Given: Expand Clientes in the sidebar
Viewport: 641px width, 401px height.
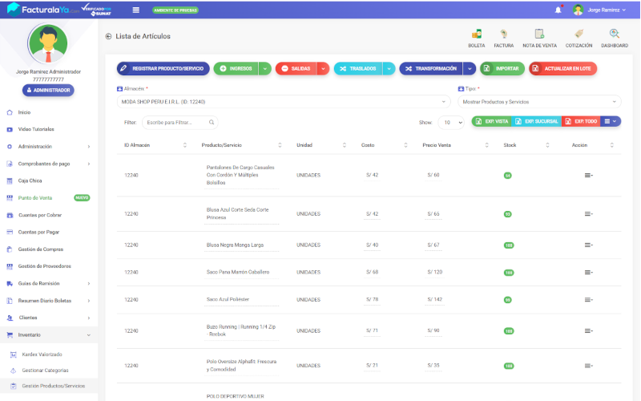Looking at the screenshot, I should 49,318.
